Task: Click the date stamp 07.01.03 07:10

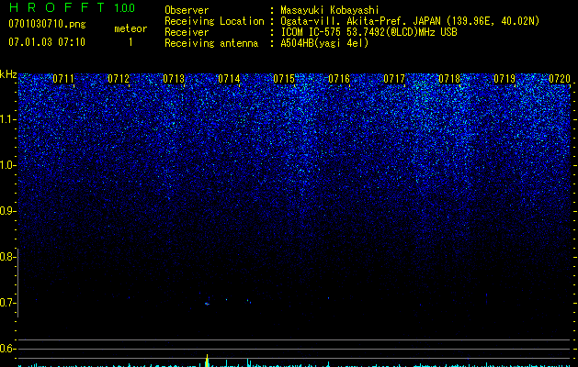Action: [47, 42]
